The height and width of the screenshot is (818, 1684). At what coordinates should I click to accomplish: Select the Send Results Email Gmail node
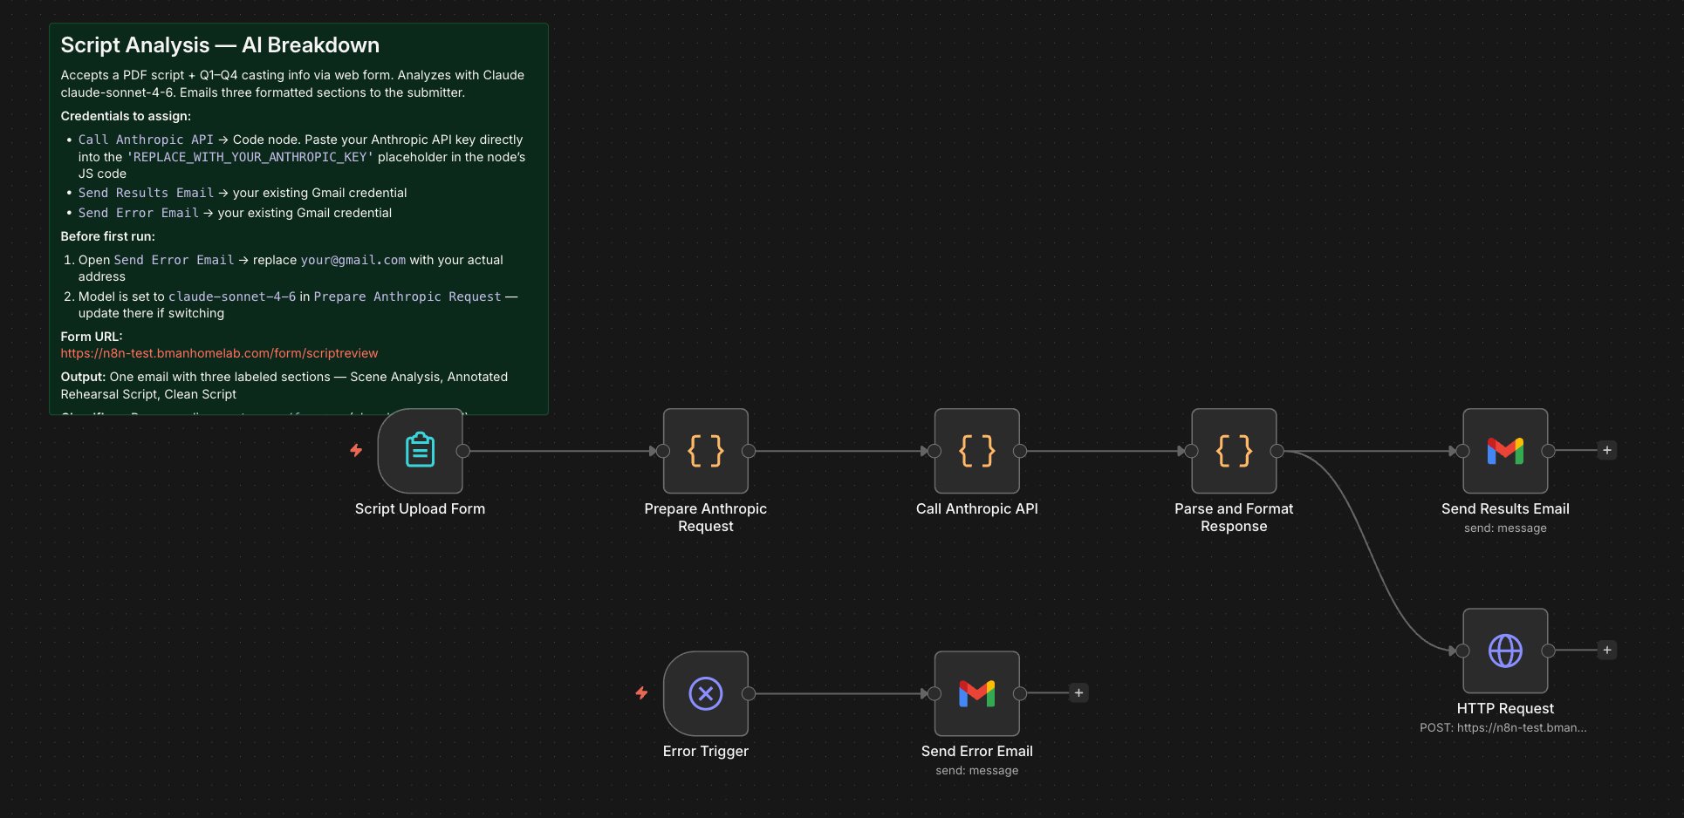coord(1505,451)
